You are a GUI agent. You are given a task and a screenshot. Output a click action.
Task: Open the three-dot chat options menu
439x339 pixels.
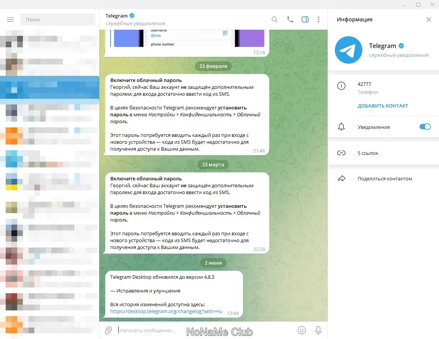(318, 19)
